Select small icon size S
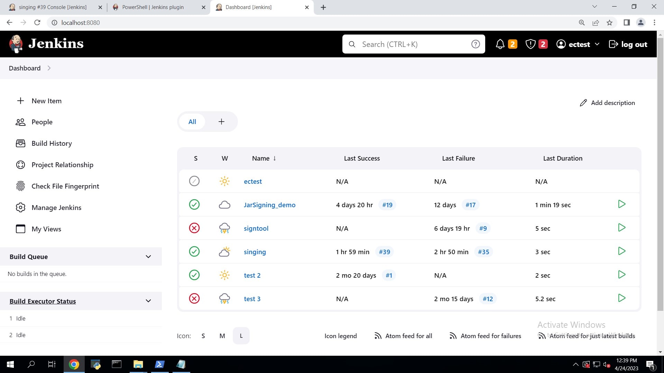The height and width of the screenshot is (373, 664). pos(203,336)
